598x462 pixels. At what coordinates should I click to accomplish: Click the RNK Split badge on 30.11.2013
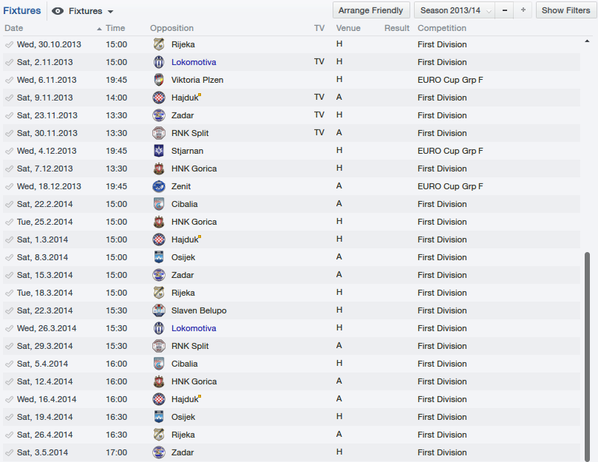(159, 133)
